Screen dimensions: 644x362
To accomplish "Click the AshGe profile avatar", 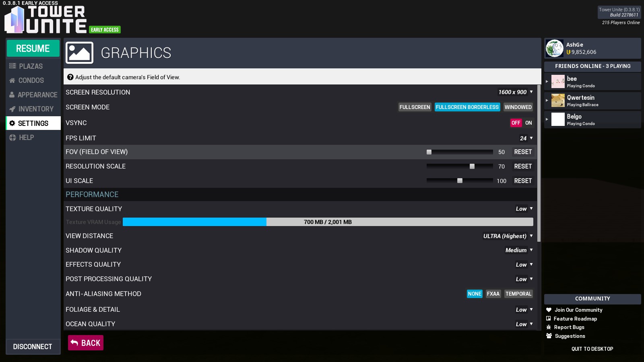I will (x=555, y=49).
